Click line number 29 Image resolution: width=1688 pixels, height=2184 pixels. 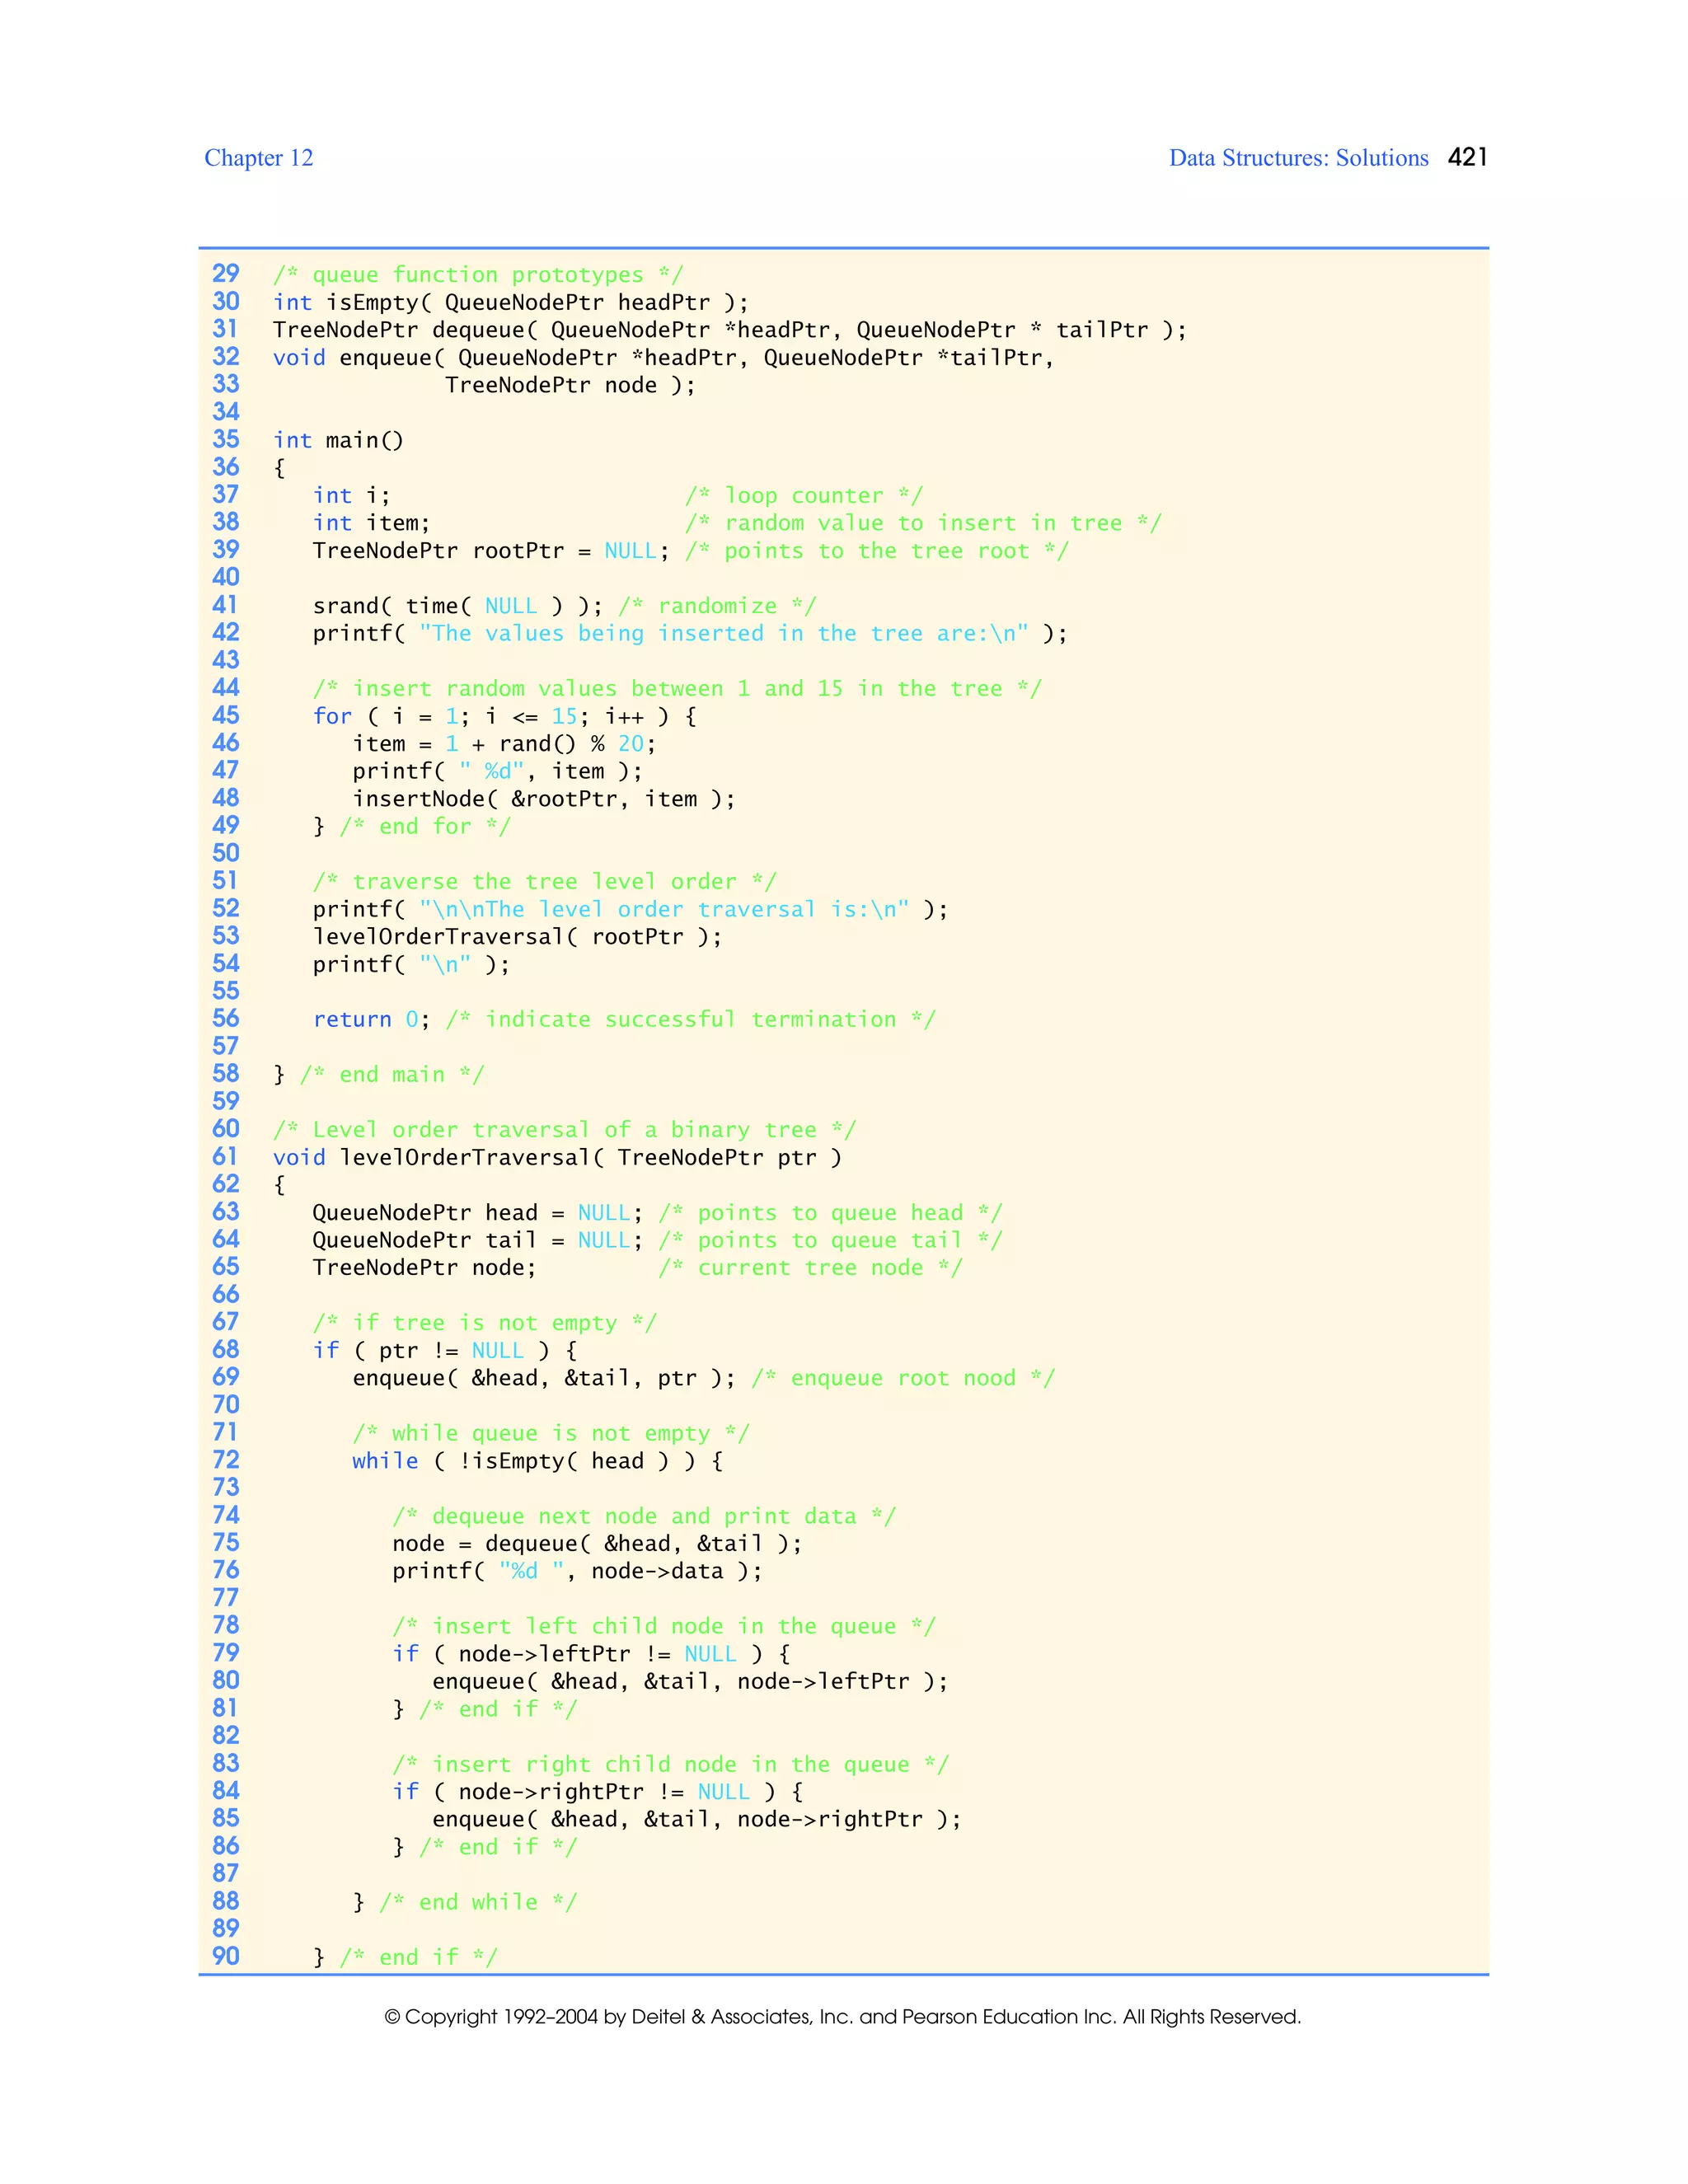coord(226,274)
